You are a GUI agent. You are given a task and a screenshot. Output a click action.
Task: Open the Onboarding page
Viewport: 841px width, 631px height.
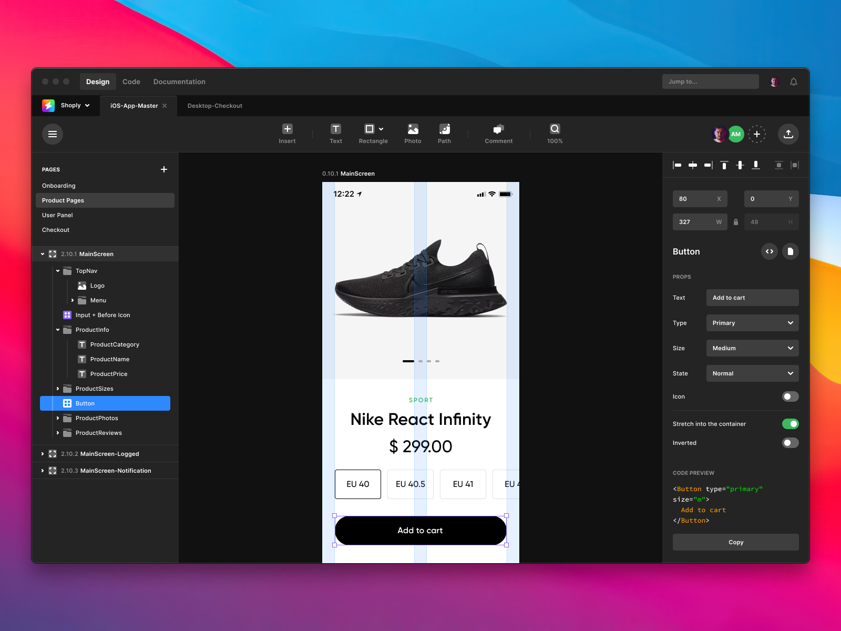(x=59, y=186)
